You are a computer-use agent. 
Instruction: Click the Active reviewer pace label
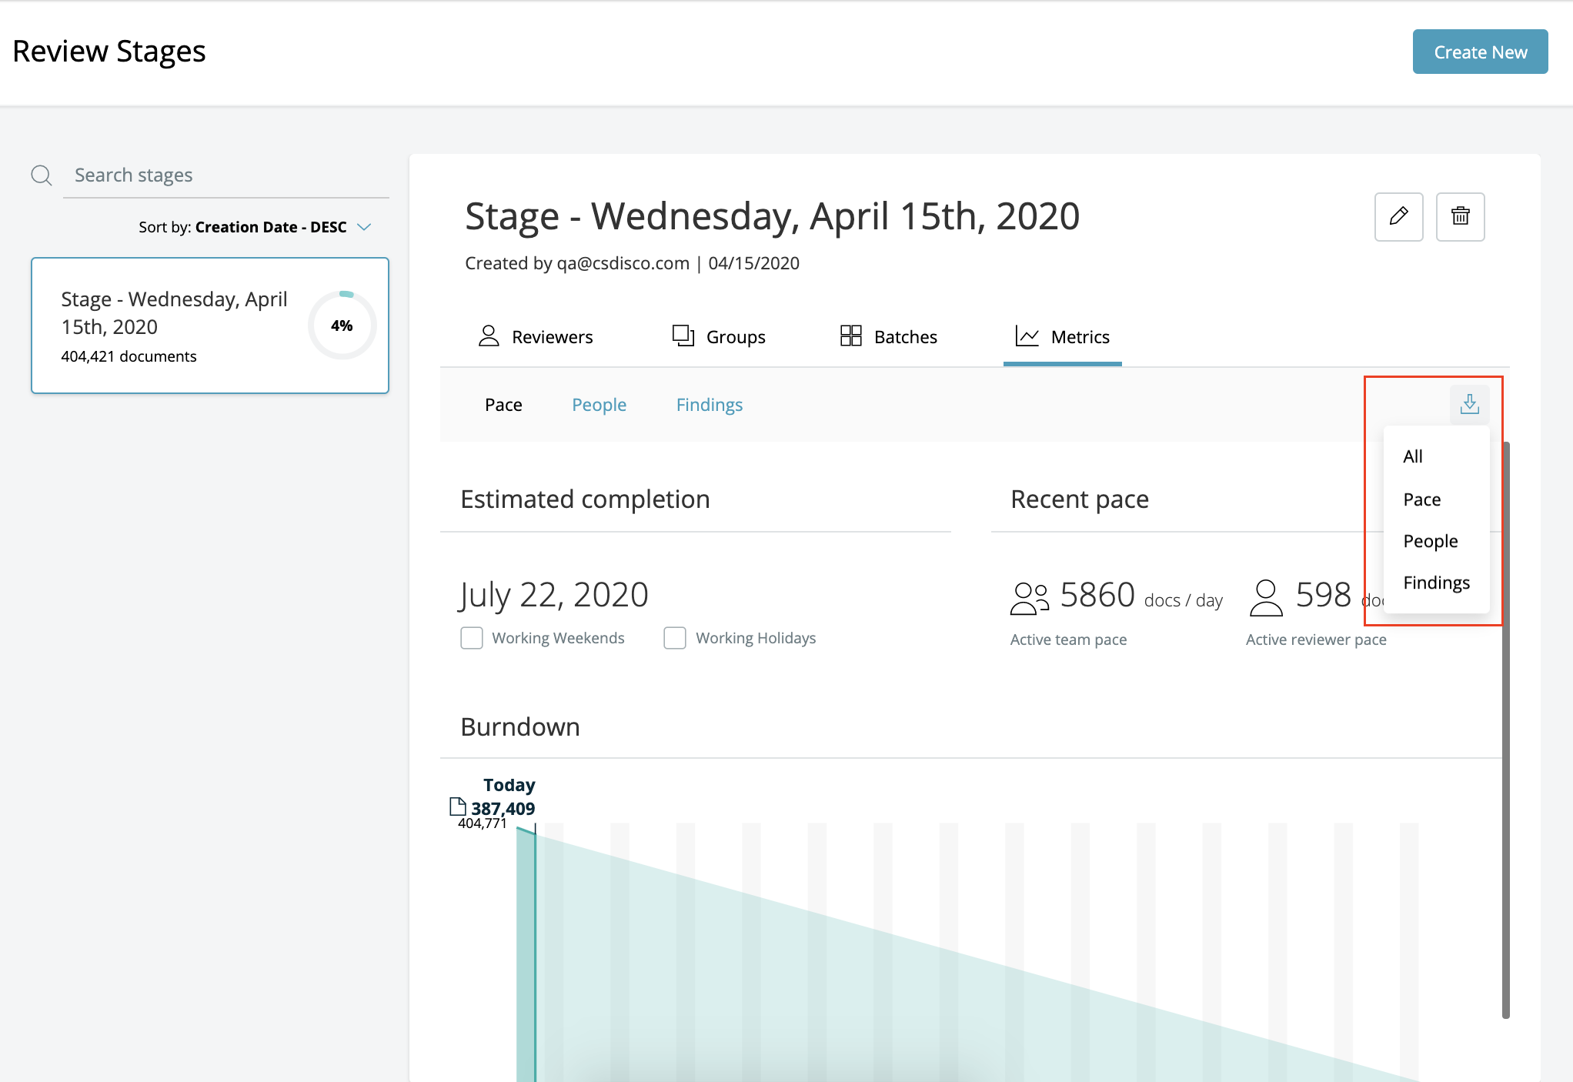click(1316, 640)
